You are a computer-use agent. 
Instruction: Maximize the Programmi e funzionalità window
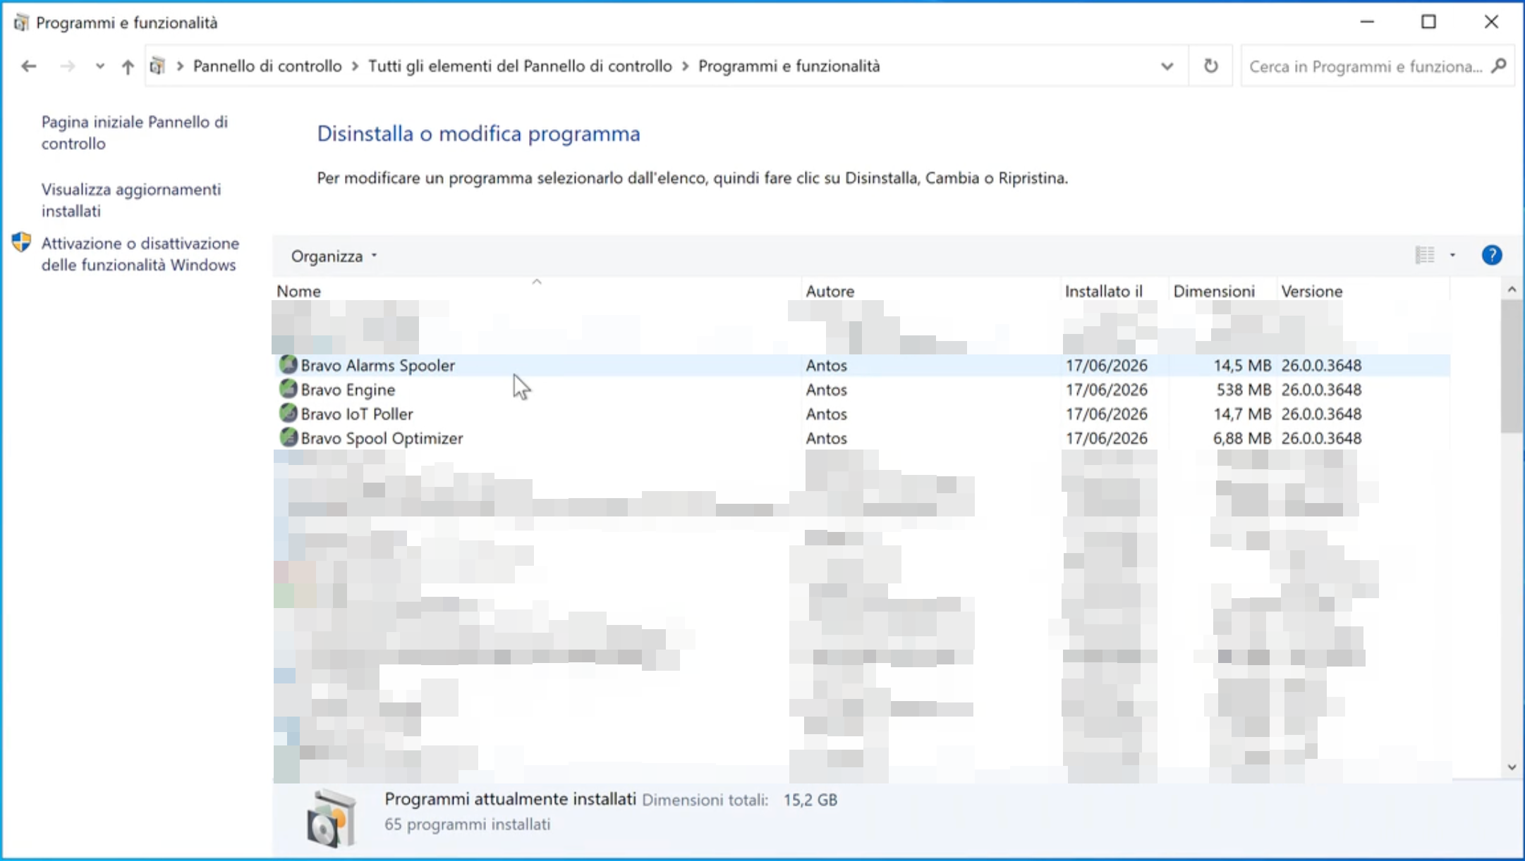[x=1428, y=23]
